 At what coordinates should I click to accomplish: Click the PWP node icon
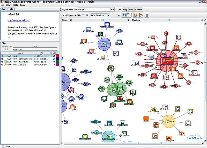coord(116,53)
